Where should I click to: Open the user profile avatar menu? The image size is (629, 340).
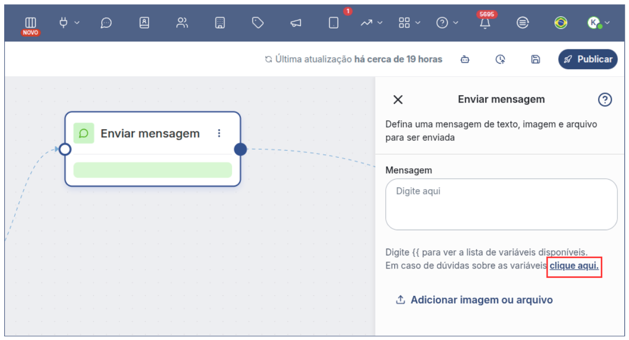point(598,23)
